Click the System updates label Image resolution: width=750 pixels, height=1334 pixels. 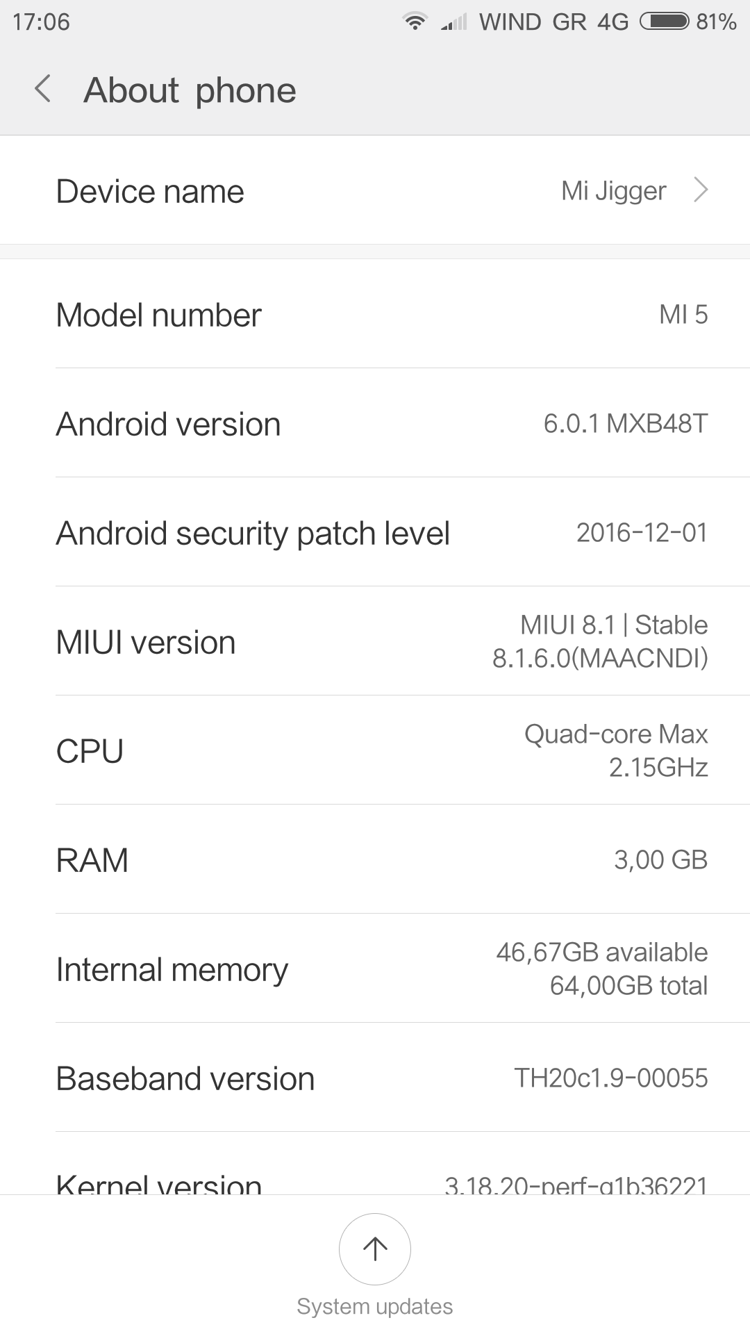375,1306
